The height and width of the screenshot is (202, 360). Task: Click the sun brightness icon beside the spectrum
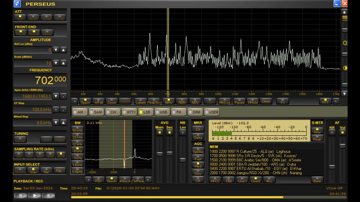coord(345,43)
